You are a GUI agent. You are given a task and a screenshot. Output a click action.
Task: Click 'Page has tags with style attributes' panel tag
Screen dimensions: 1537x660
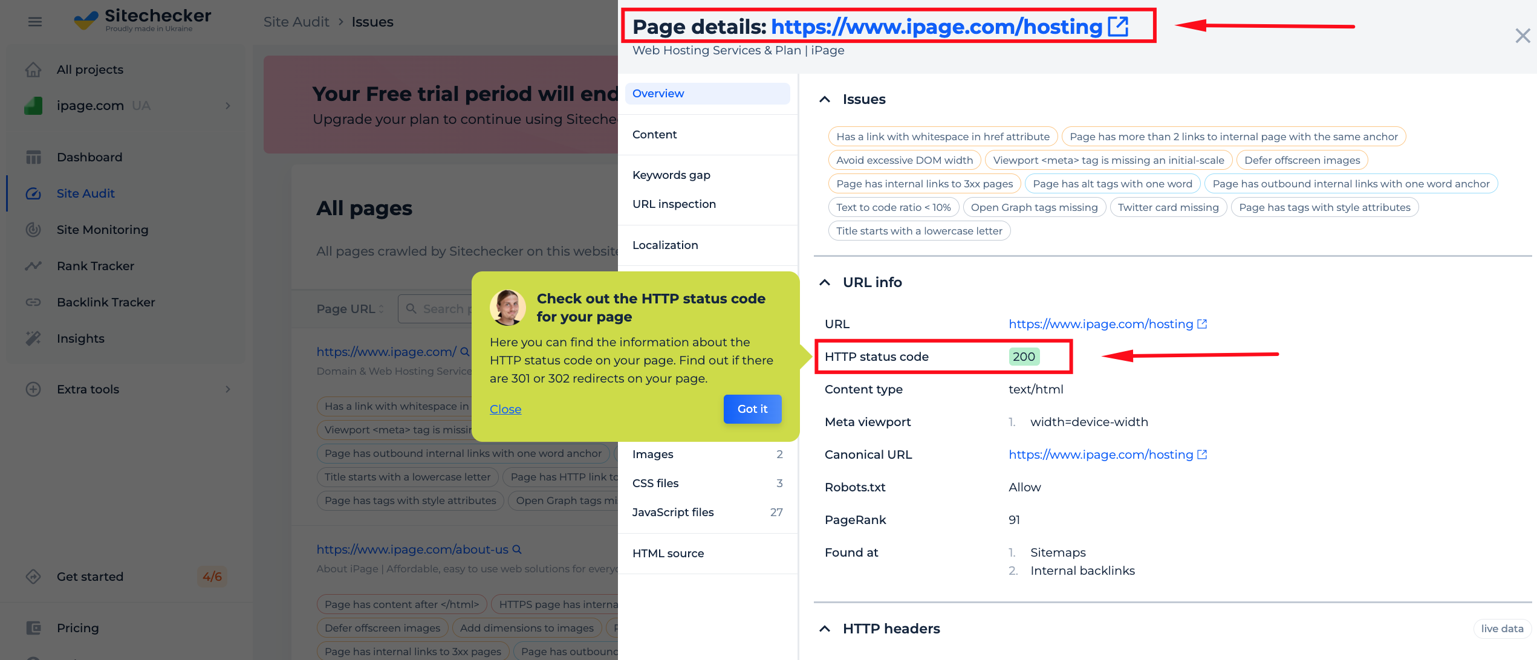(1325, 207)
